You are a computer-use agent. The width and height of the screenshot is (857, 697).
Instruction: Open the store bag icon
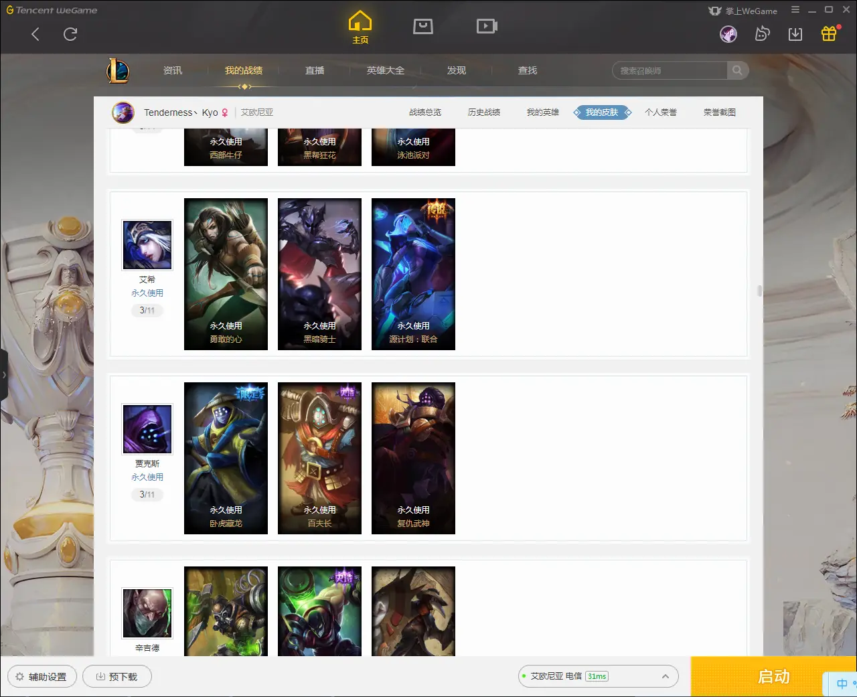tap(423, 26)
